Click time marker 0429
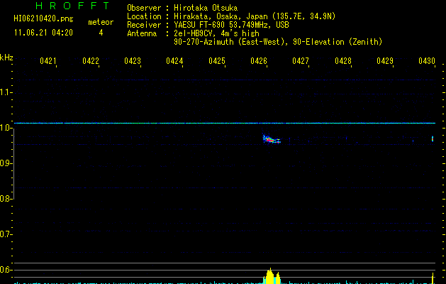 pyautogui.click(x=385, y=60)
